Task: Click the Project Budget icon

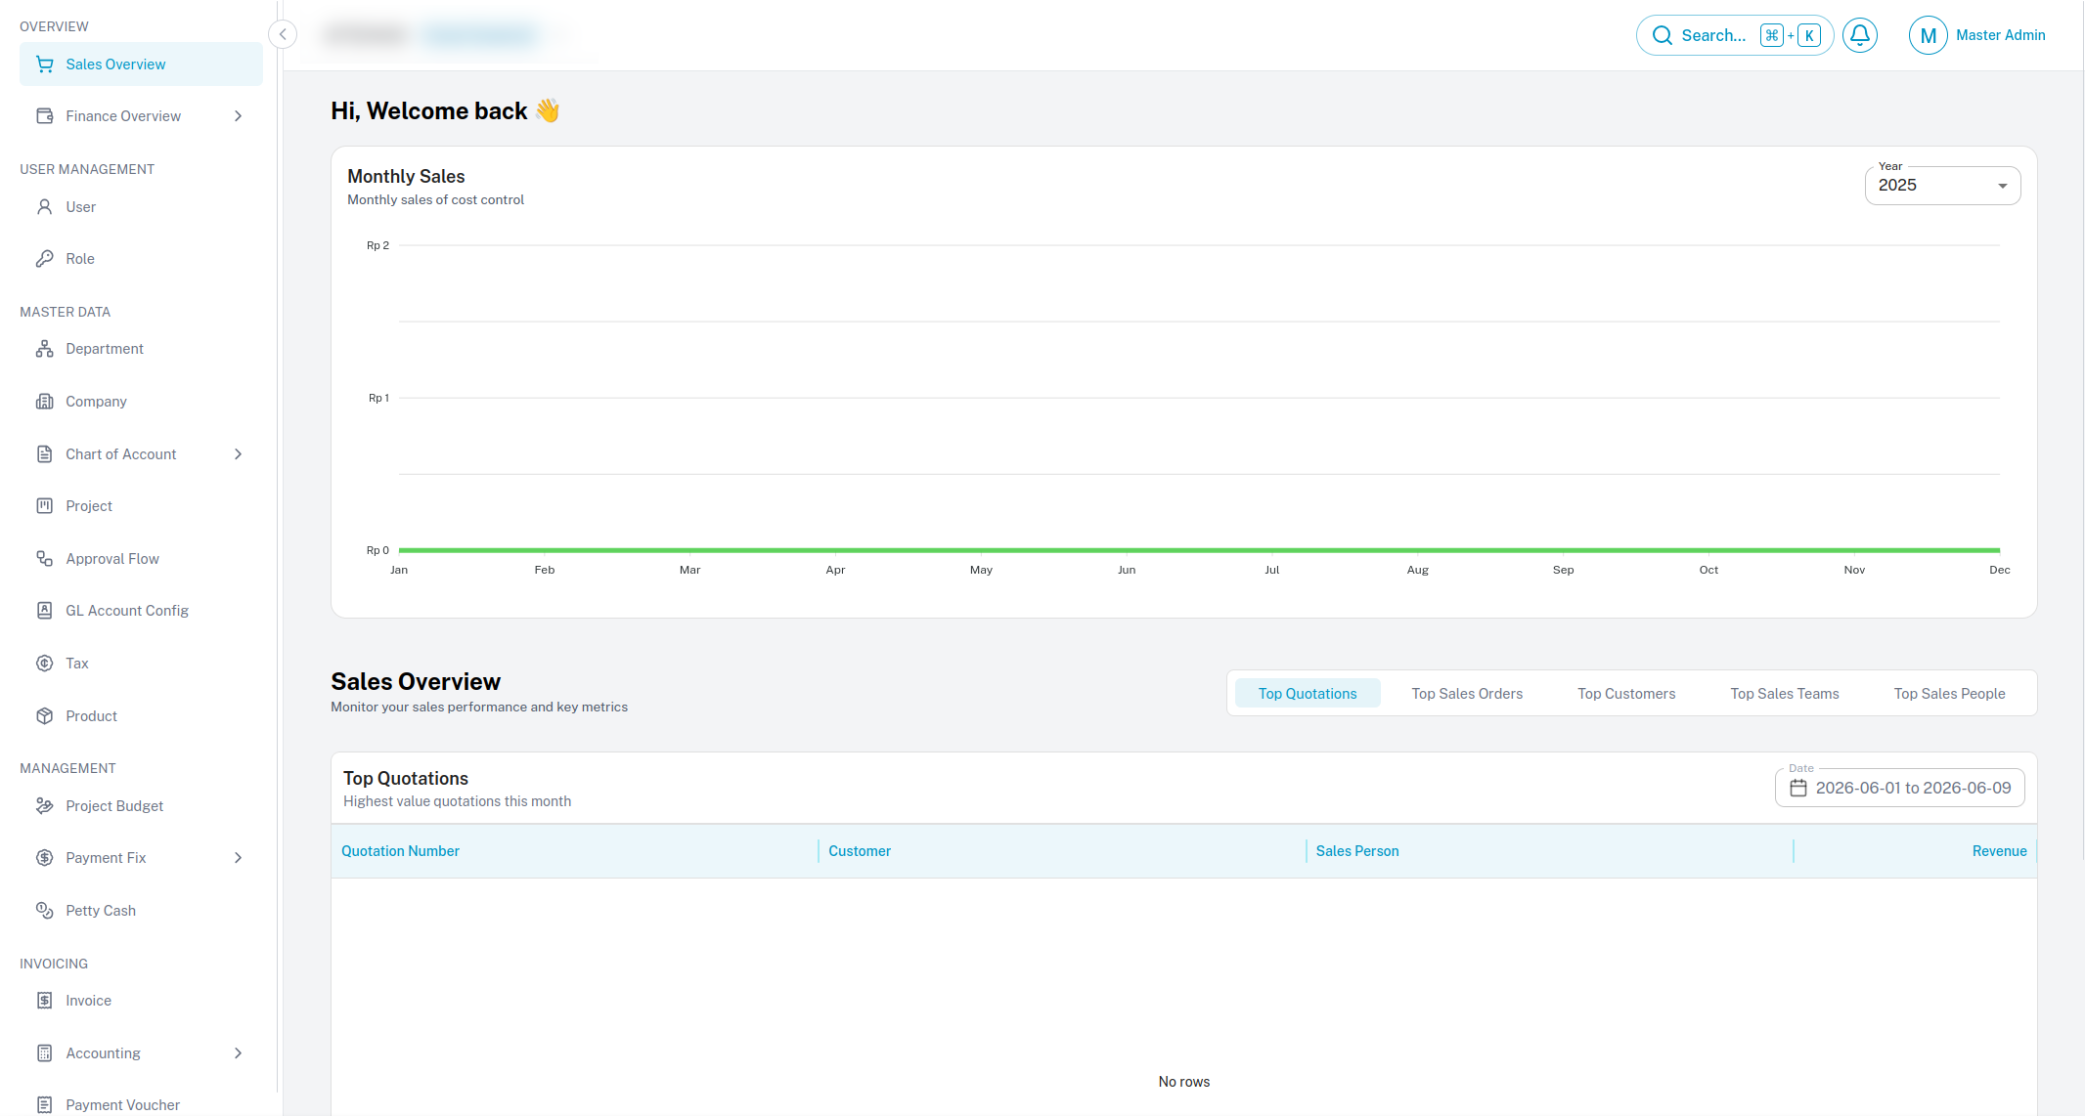Action: point(45,806)
